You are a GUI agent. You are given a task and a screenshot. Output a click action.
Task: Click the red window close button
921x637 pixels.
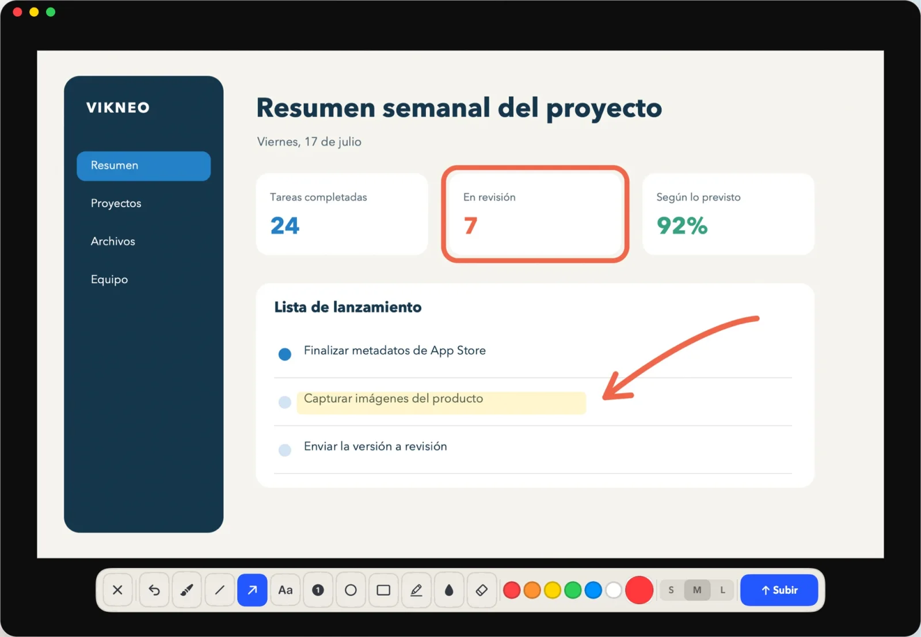[x=17, y=12]
